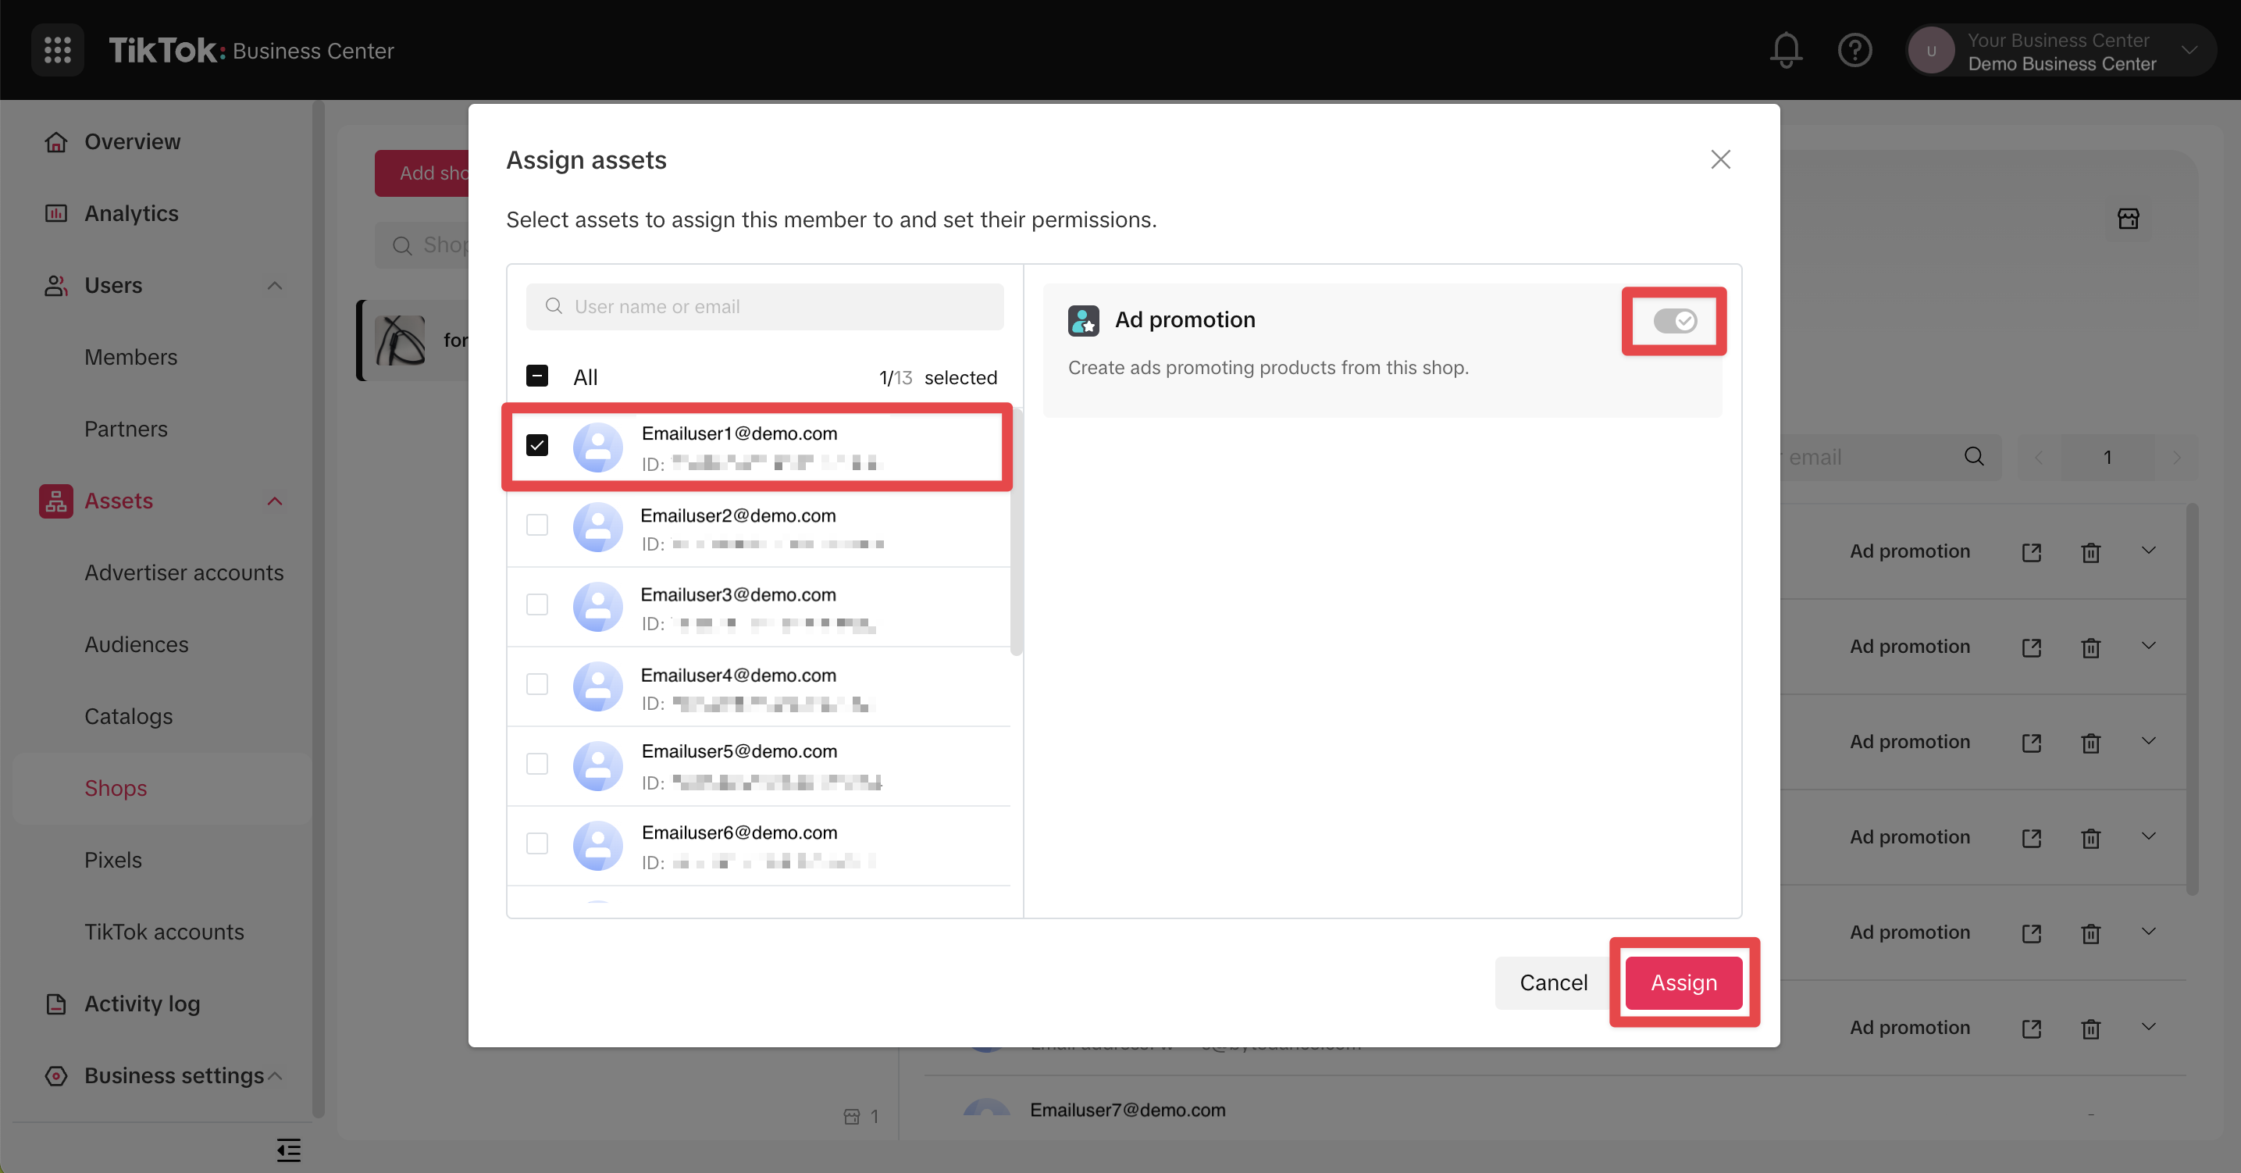This screenshot has height=1173, width=2241.
Task: Open the notifications bell
Action: click(1785, 50)
